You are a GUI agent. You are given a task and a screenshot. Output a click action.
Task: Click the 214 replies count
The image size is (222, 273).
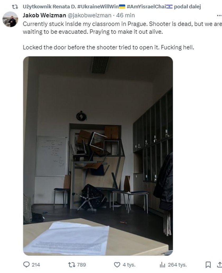(36, 265)
